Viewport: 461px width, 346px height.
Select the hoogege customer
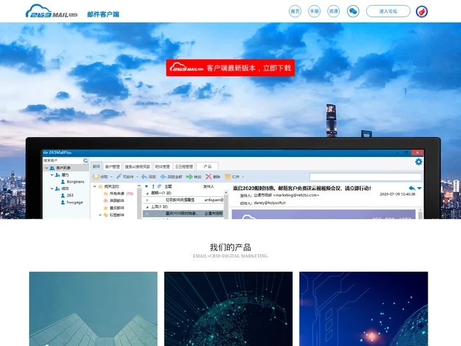point(72,202)
